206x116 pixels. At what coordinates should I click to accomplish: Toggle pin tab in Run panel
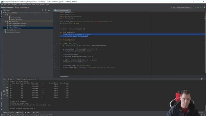pyautogui.click(x=4, y=94)
